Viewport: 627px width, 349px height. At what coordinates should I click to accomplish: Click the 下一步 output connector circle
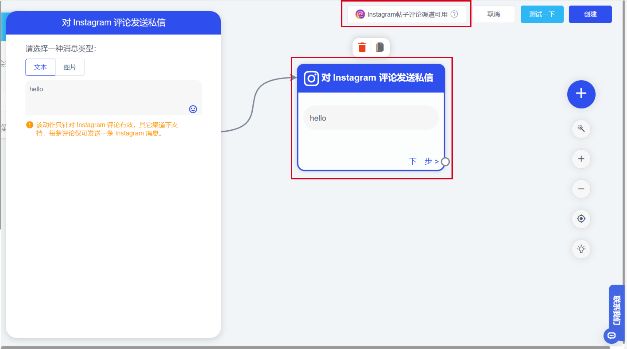(445, 162)
